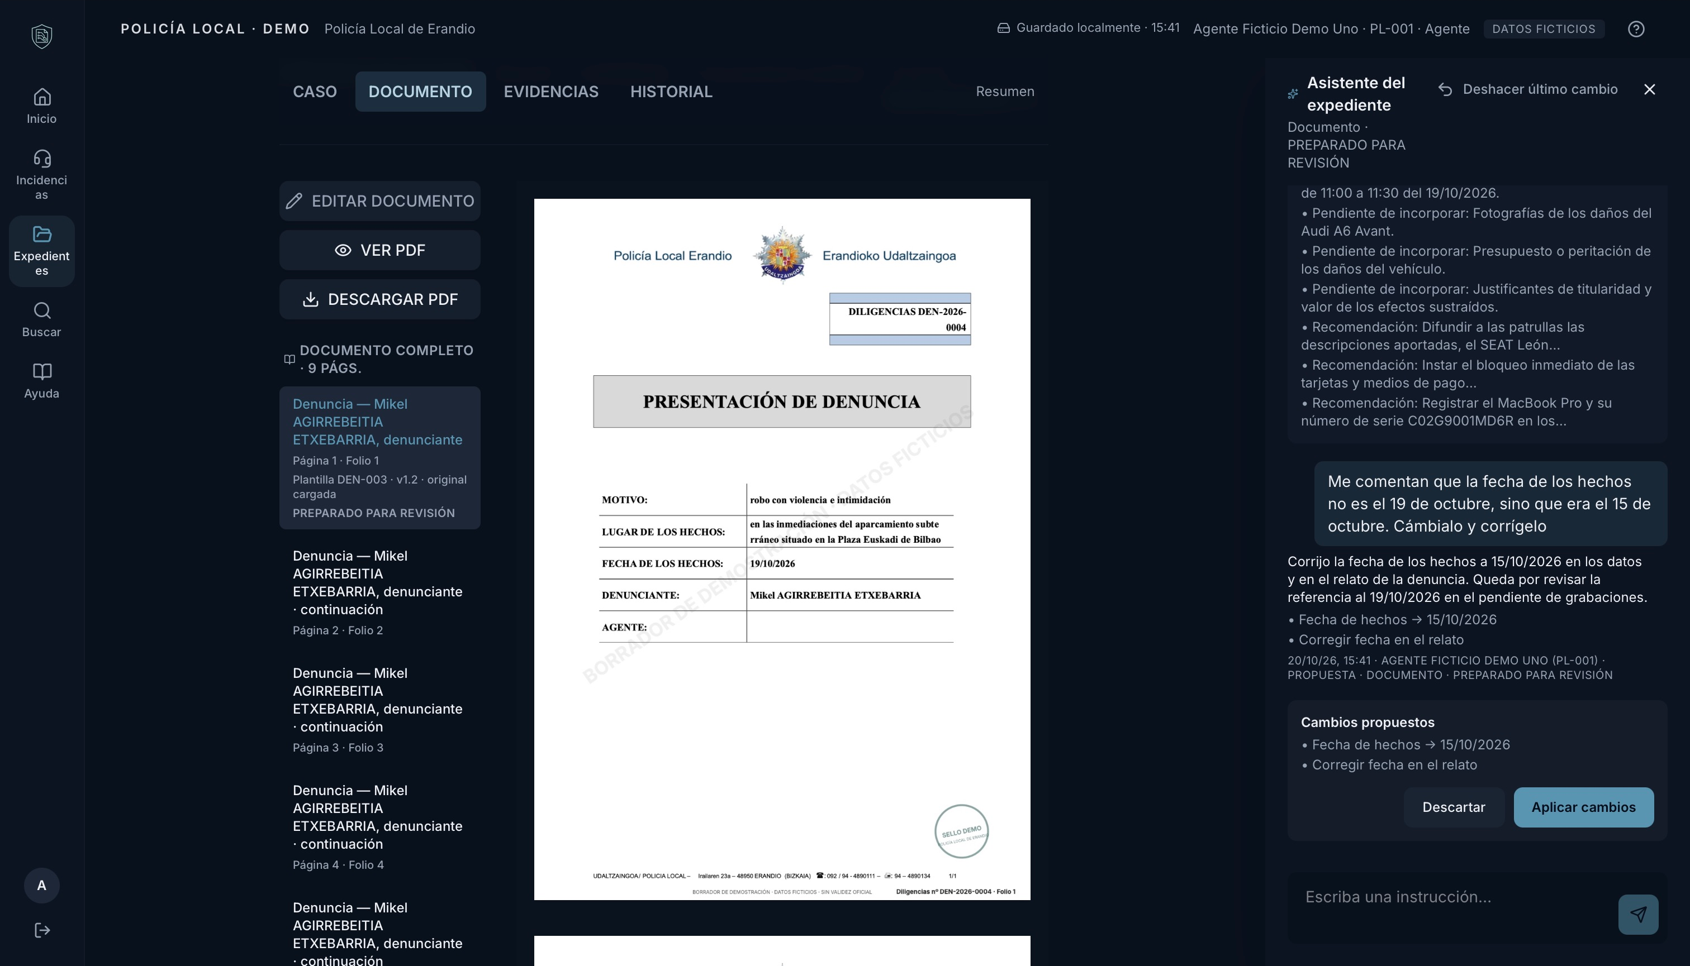Click the undo arrow icon beside Deshacer
The image size is (1690, 966).
point(1445,89)
